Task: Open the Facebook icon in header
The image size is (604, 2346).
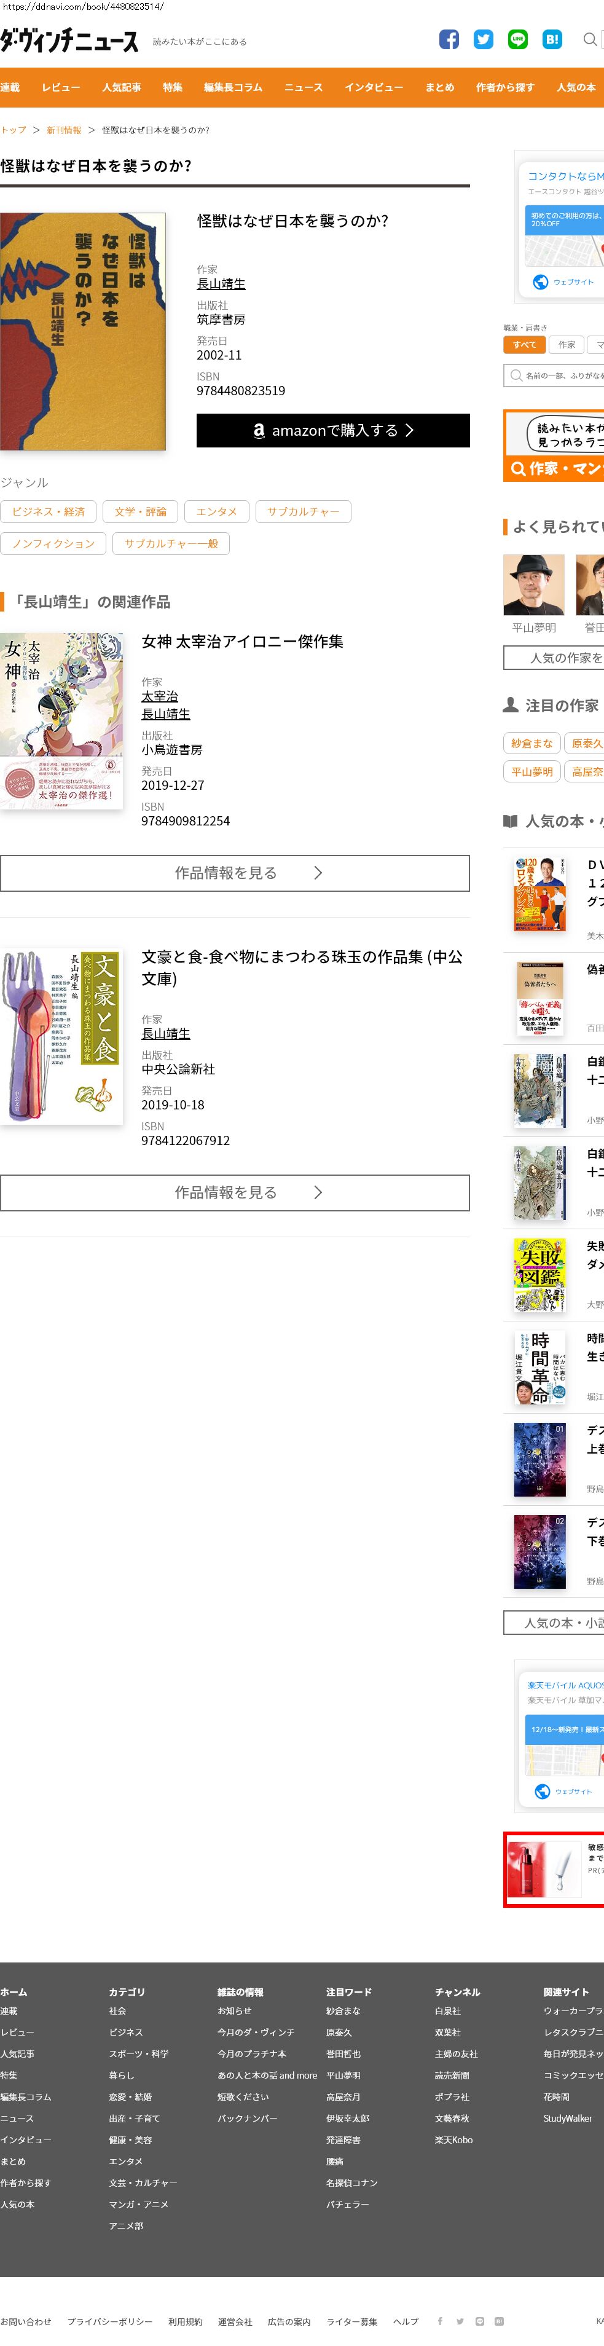Action: 449,39
